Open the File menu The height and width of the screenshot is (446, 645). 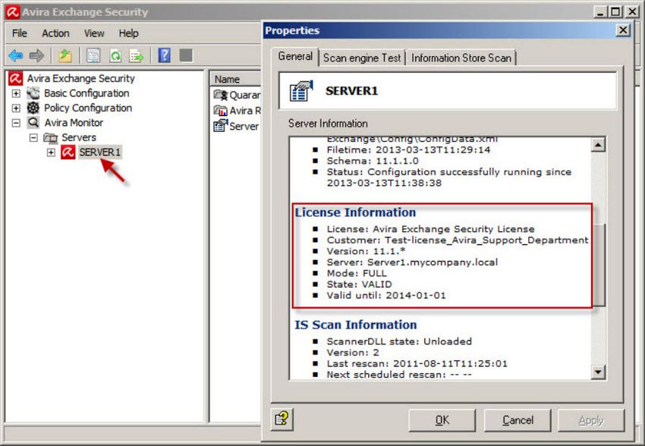pyautogui.click(x=19, y=33)
